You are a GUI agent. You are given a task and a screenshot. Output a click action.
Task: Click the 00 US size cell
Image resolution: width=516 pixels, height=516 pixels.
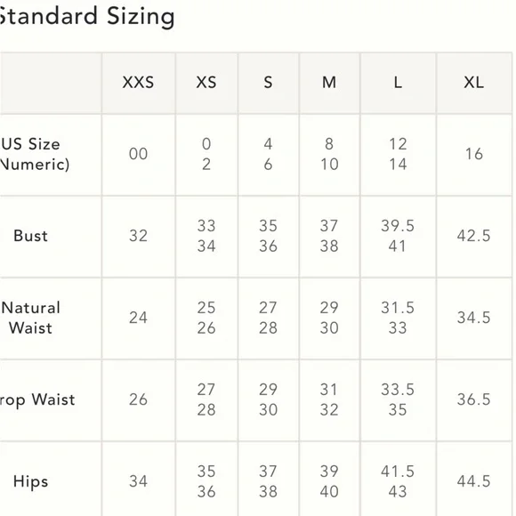[x=138, y=154]
